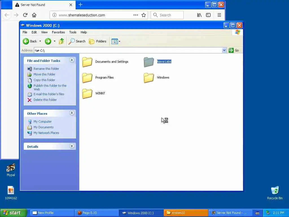
Task: Open My Network Places link
Action: pos(46,133)
